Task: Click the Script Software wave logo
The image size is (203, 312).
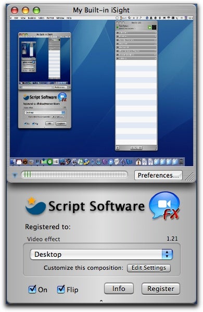Action: [x=35, y=206]
